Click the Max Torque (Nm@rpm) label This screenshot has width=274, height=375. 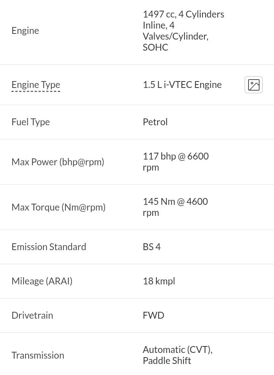tap(59, 207)
